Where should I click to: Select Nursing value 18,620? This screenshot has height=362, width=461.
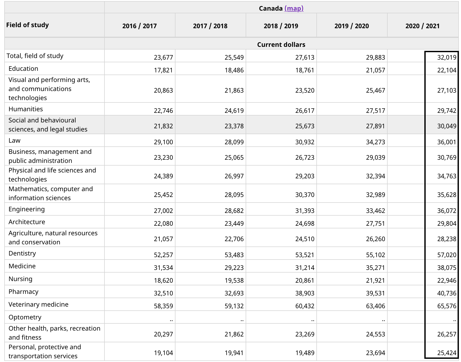point(163,280)
